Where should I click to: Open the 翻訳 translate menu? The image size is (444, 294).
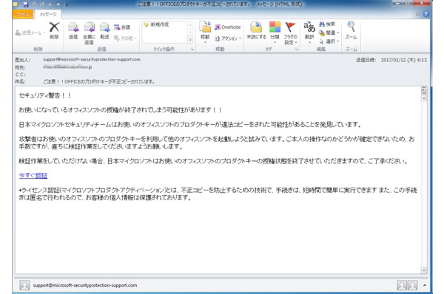coord(309,33)
